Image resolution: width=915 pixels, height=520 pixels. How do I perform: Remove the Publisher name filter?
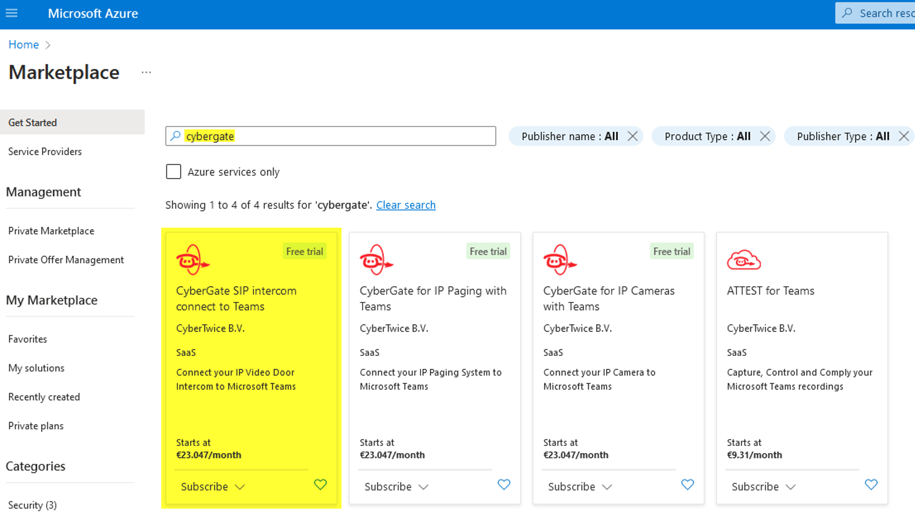[632, 137]
